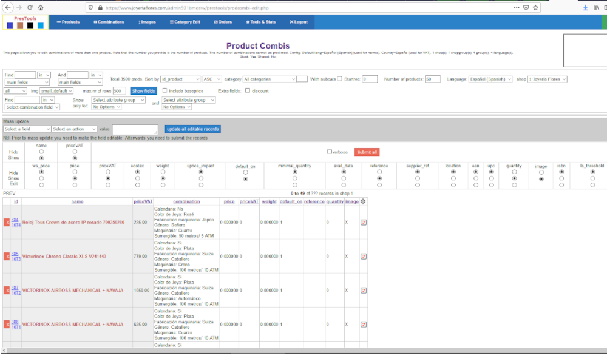Set ws_price column to Show

click(41, 178)
